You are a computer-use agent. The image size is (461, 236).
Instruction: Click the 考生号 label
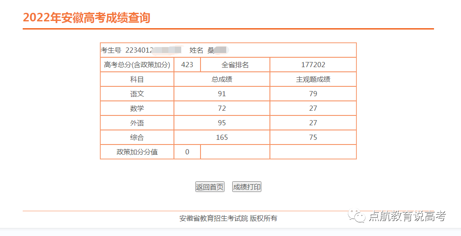click(x=111, y=50)
